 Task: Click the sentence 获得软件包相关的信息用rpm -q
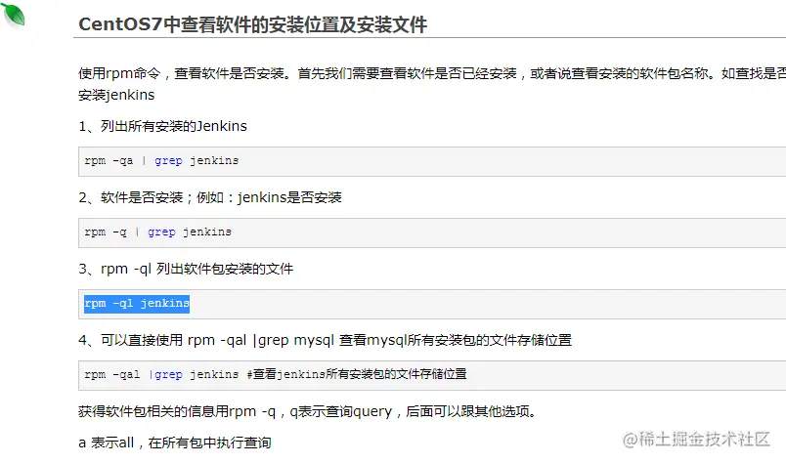(x=308, y=411)
